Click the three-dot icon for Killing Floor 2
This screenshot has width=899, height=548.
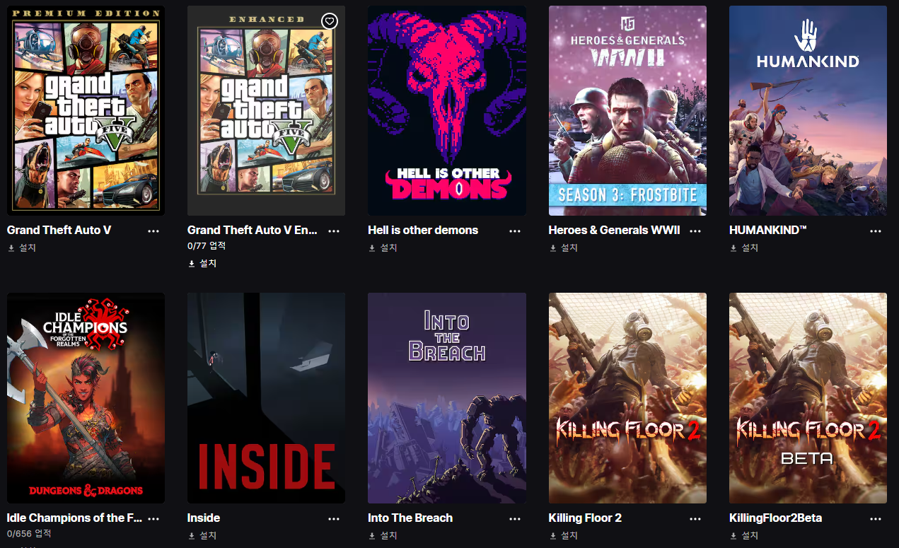(x=695, y=518)
